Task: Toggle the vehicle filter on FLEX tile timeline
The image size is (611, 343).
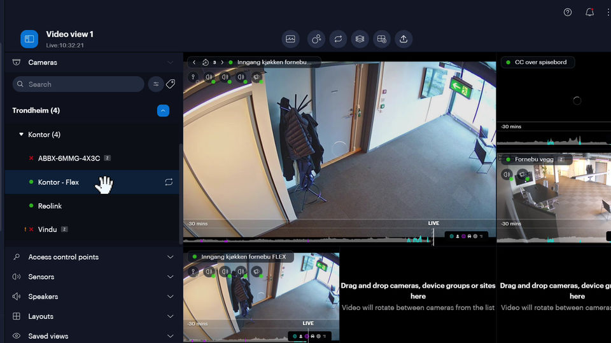Action: 313,336
